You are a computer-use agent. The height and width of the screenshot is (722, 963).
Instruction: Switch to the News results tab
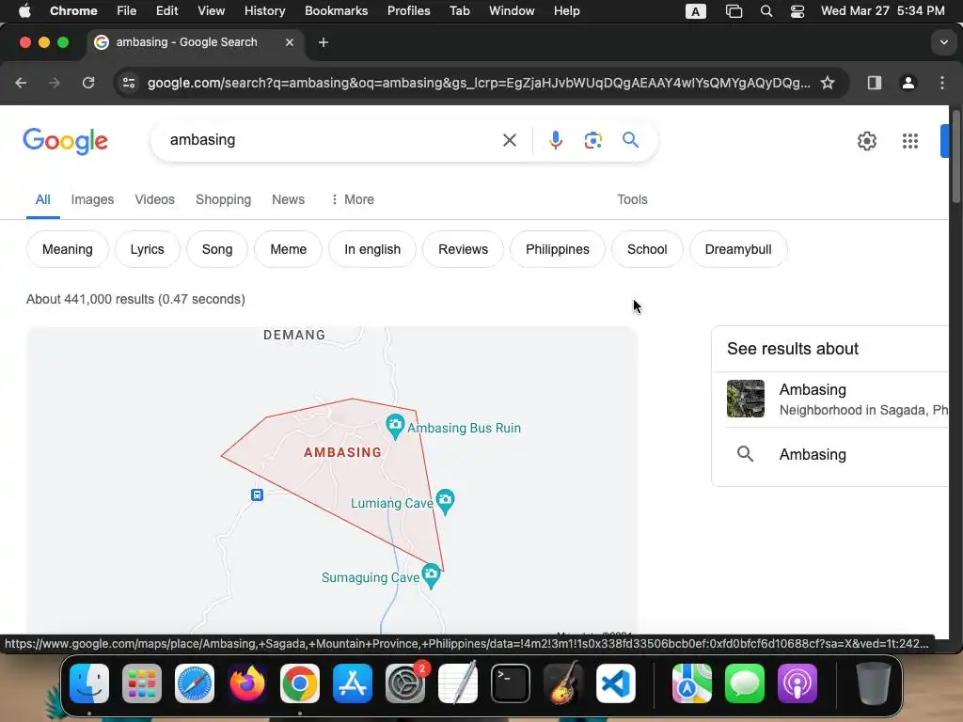pos(288,199)
